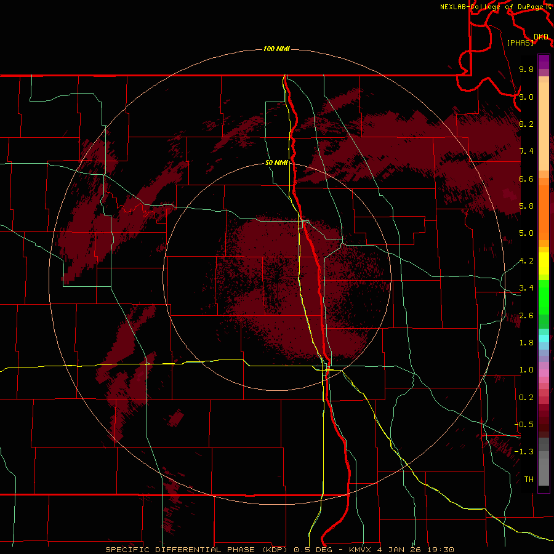554x554 pixels.
Task: Select the pink segment of color bar
Action: coord(544,373)
